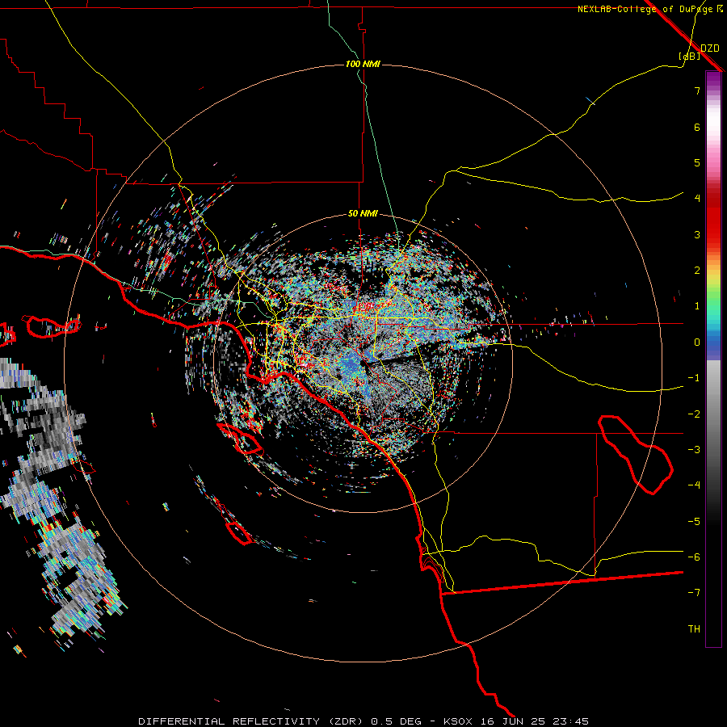The image size is (727, 727).
Task: Click the purple top of the color bar
Action: pos(713,79)
